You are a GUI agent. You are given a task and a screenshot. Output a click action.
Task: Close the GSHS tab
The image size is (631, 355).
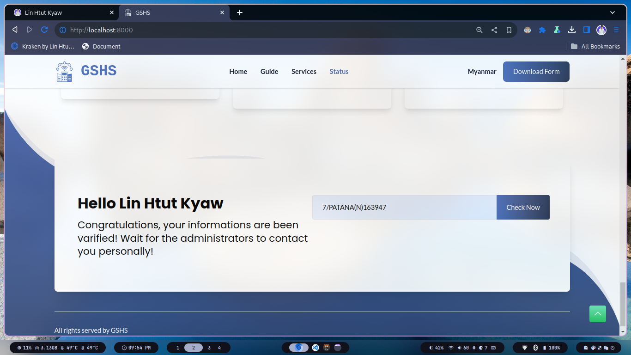pyautogui.click(x=222, y=12)
